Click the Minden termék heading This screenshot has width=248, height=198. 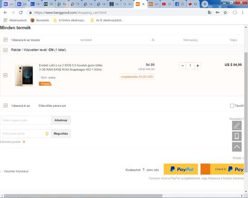click(16, 28)
